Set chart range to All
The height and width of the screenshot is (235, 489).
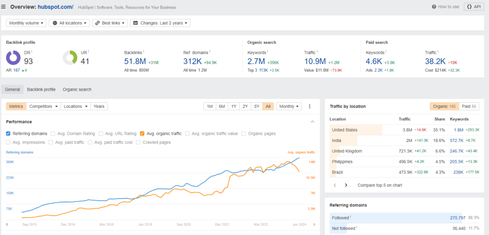[268, 107]
